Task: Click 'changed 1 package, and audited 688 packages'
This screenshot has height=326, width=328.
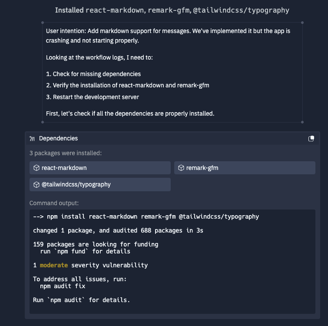Action: [118, 230]
